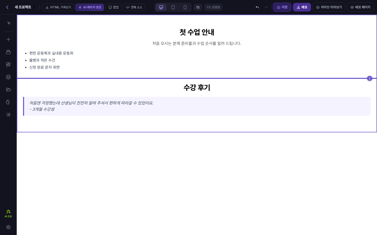Switch to mobile viewport
This screenshot has height=235, width=377.
185,7
